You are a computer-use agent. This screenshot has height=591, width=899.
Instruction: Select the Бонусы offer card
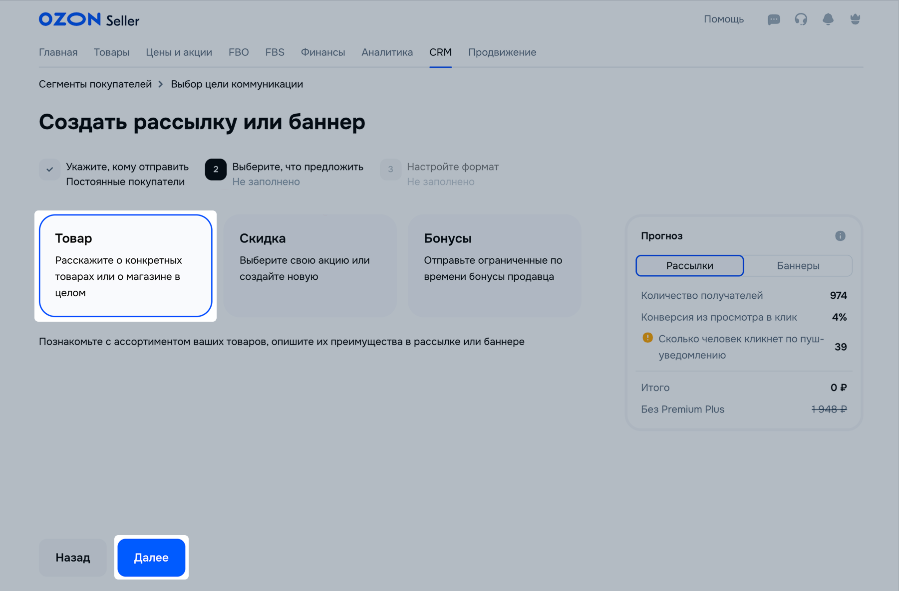(x=494, y=265)
